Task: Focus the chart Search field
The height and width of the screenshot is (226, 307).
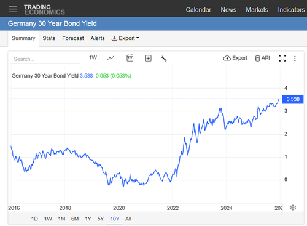Action: click(45, 59)
